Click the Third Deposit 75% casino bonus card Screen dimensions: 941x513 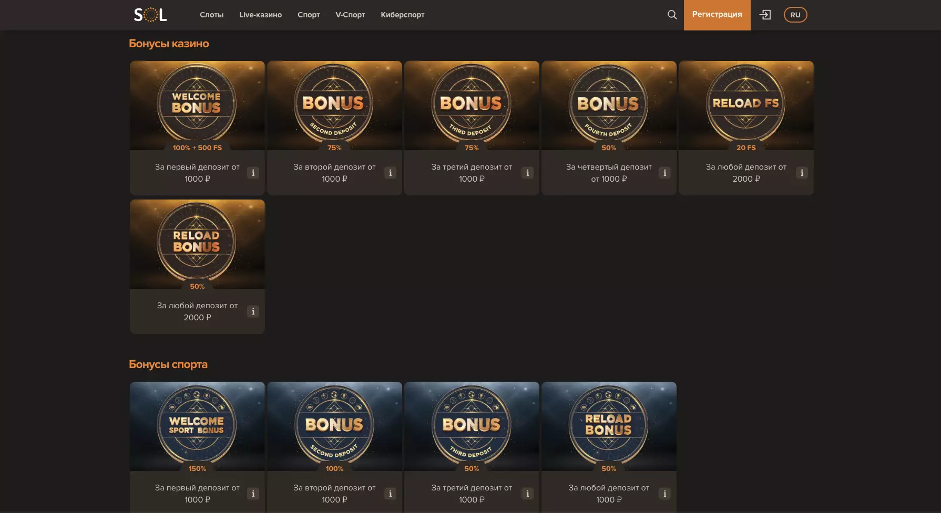pos(471,105)
